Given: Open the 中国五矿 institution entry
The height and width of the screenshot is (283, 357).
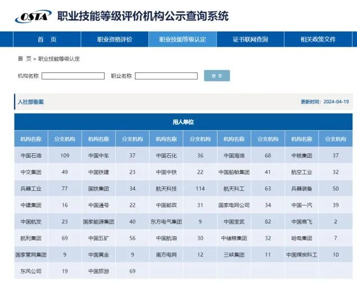Looking at the screenshot, I should 98,238.
